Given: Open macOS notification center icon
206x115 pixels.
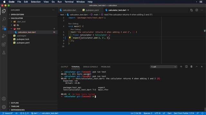Looking at the screenshot, I should click(x=201, y=2).
